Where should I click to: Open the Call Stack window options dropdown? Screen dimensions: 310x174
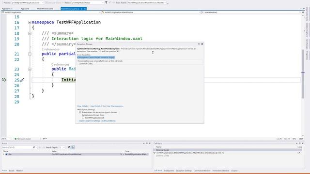click(297, 144)
